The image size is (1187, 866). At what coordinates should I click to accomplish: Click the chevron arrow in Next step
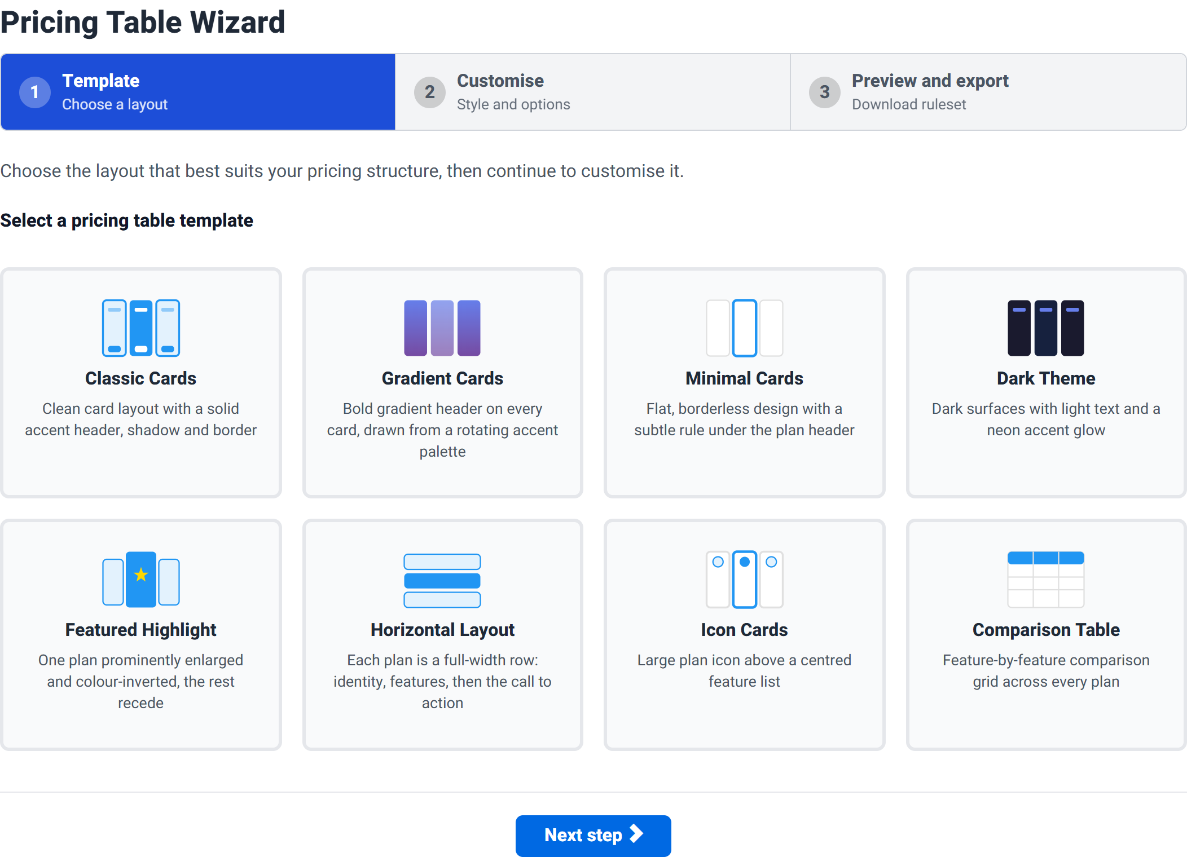click(636, 834)
